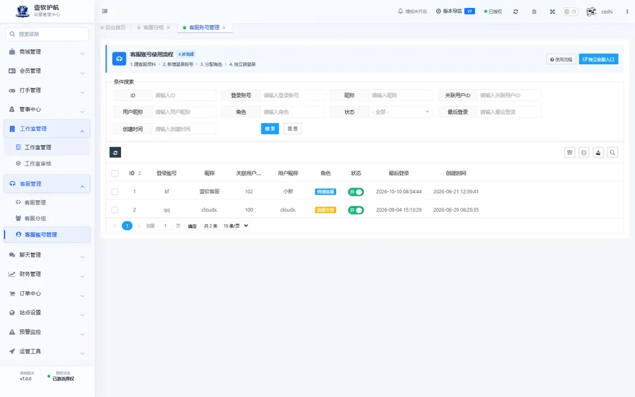Open the vertical dots more menu
This screenshot has height=397, width=635.
coord(627,12)
